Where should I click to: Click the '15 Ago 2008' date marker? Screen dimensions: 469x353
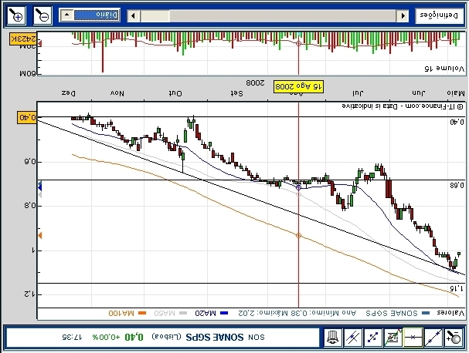point(298,86)
